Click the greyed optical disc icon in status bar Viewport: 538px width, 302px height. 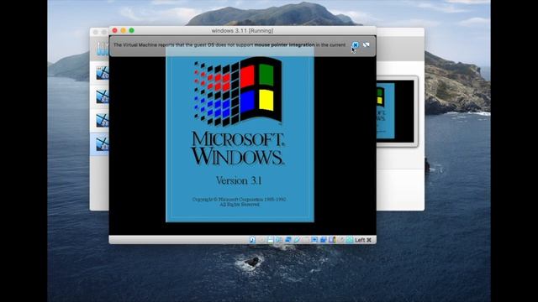(261, 240)
